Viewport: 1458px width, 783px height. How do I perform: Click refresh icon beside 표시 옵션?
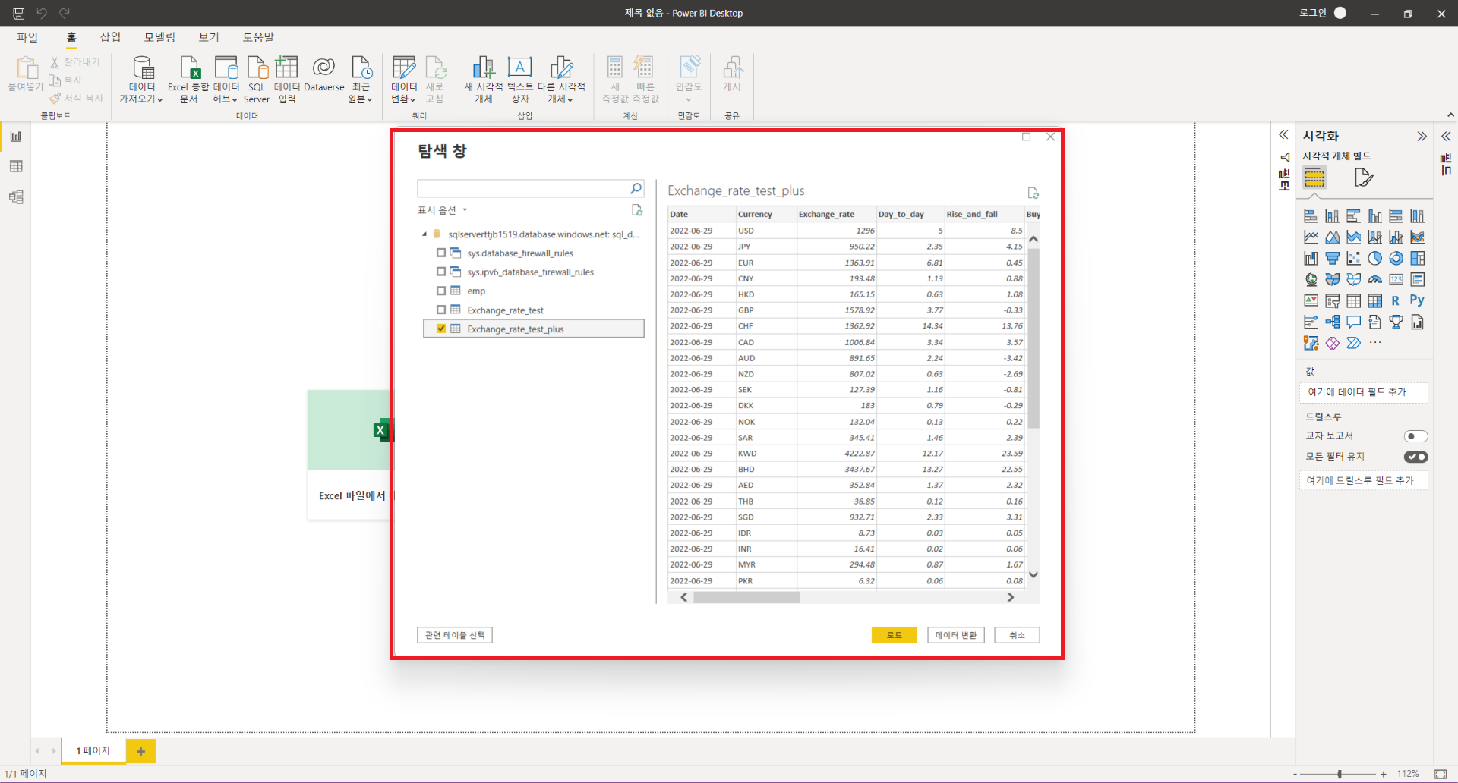637,210
